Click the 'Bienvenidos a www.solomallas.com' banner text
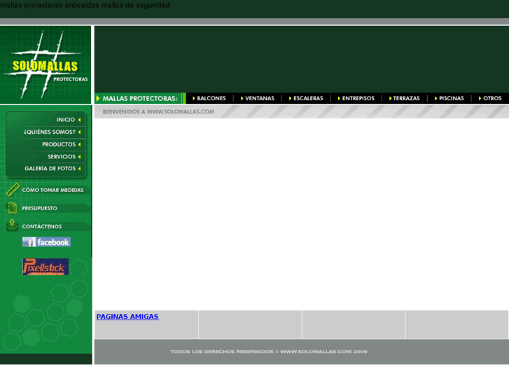509x382 pixels. click(158, 111)
